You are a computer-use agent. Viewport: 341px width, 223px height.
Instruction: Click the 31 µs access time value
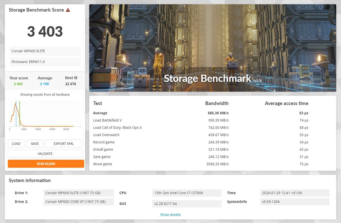click(304, 157)
